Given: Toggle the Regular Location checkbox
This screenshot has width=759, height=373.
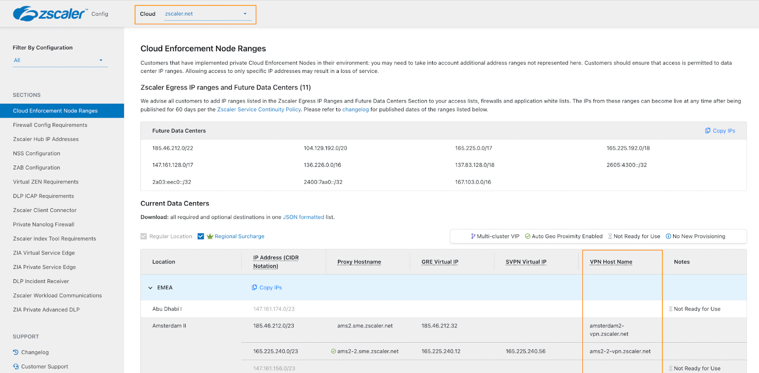Looking at the screenshot, I should pyautogui.click(x=144, y=236).
